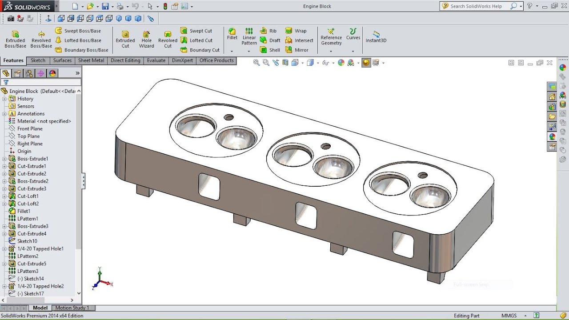Switch to PropertyManager panel tab
Image resolution: width=569 pixels, height=320 pixels.
[x=17, y=73]
